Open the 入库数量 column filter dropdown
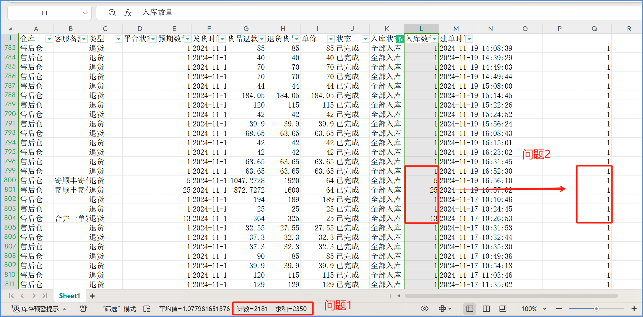The image size is (643, 317). [435, 39]
